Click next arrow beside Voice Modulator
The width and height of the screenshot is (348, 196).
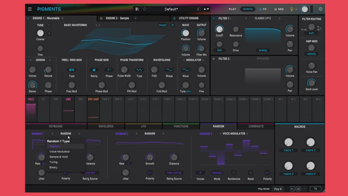[247, 133]
